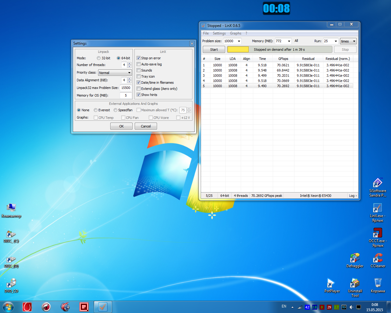391x313 pixels.
Task: Select the Корзина recycle bin icon
Action: [378, 285]
